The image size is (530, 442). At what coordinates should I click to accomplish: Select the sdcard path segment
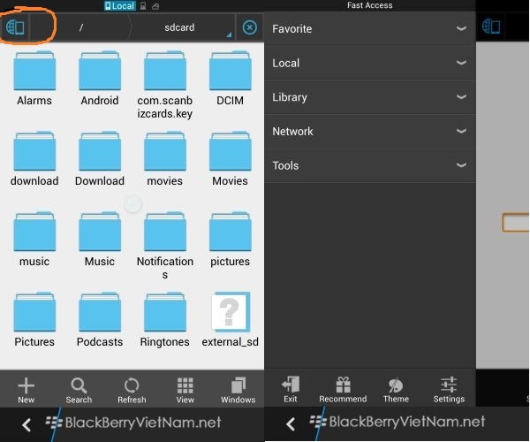click(179, 27)
